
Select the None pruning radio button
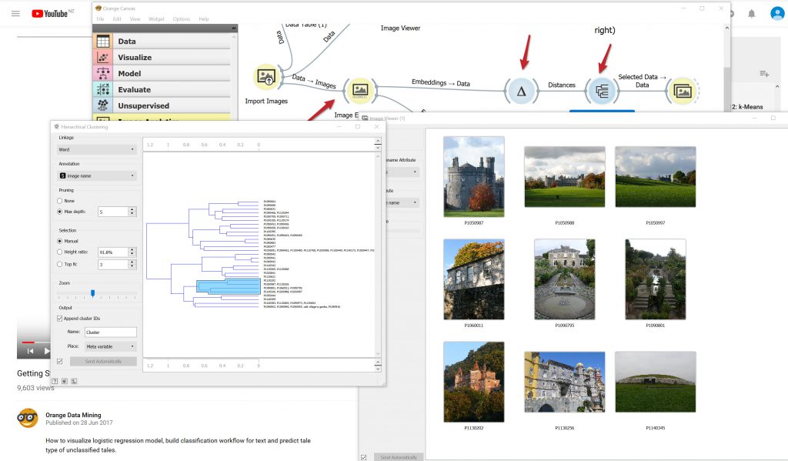61,201
